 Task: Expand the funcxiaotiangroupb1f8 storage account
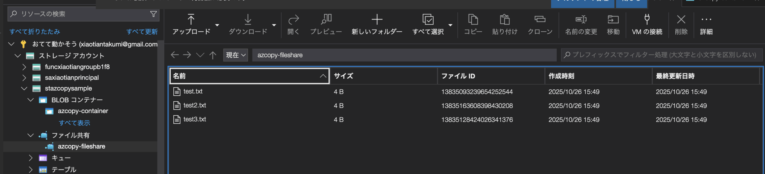click(x=24, y=67)
